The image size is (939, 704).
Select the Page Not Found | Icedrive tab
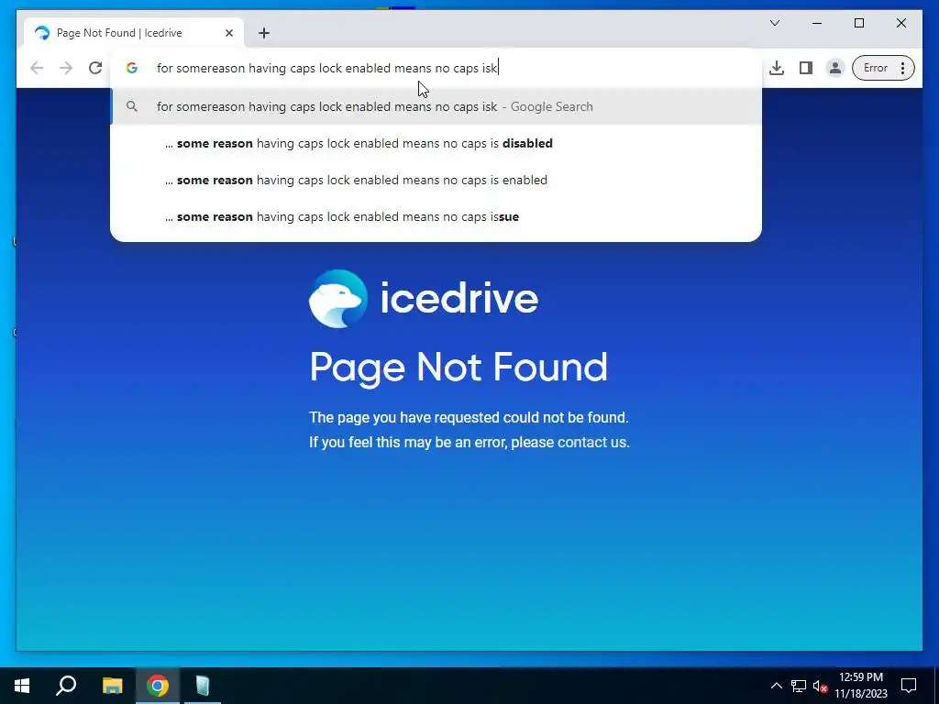tap(134, 33)
